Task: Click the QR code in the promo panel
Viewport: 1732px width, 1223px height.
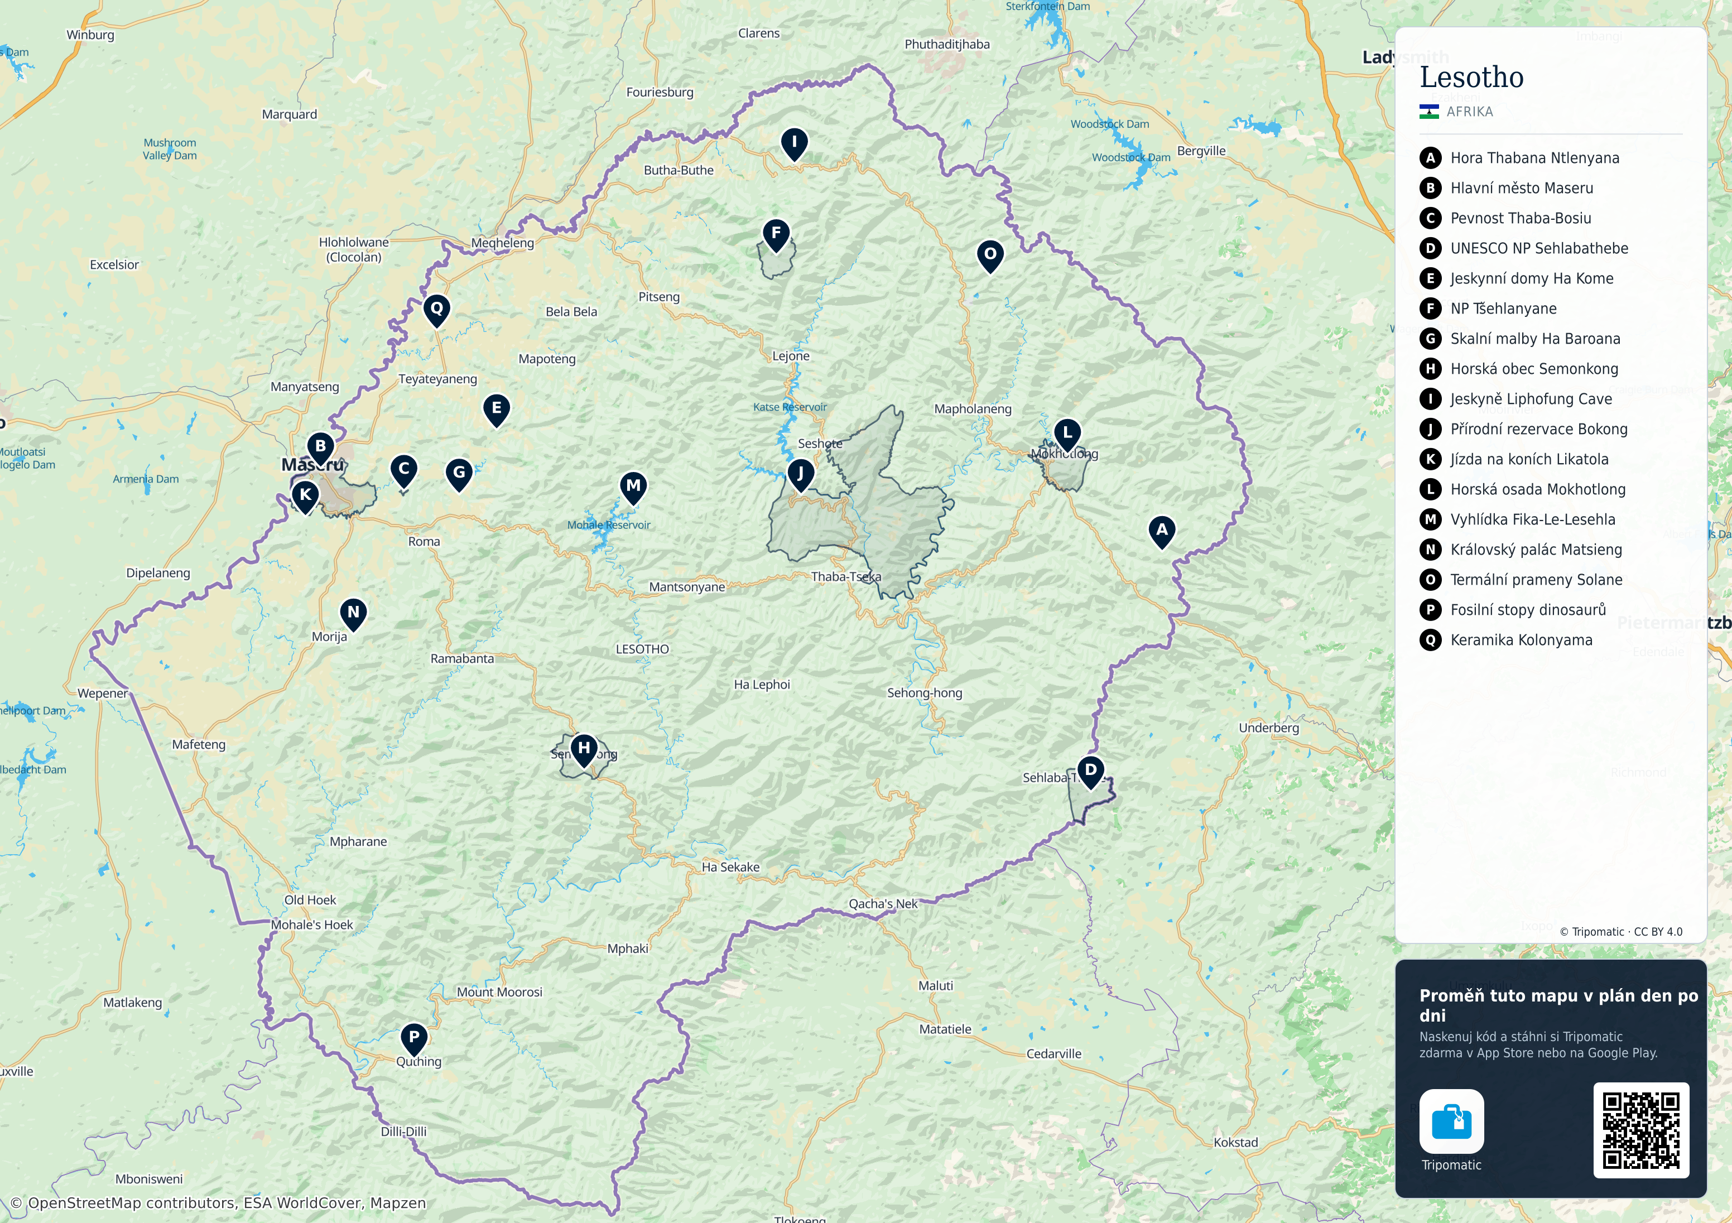Action: [x=1640, y=1130]
